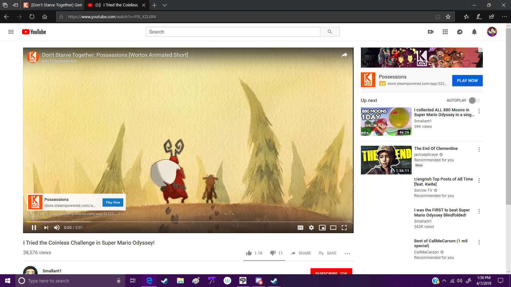The image size is (511, 287).
Task: Click the YouTube search field
Action: tap(233, 32)
